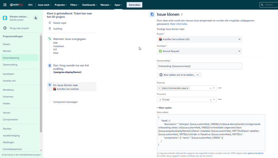Image resolution: width=278 pixels, height=158 pixels.
Task: Click the Autoflex logo in header
Action: point(16,5)
